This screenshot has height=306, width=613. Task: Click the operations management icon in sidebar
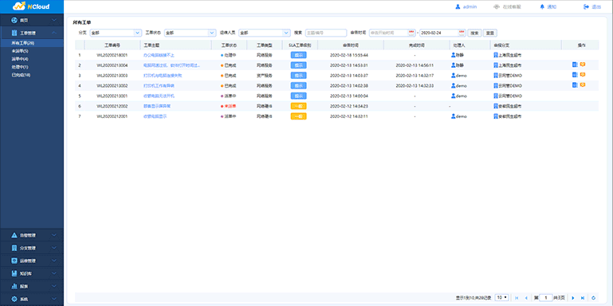14,261
